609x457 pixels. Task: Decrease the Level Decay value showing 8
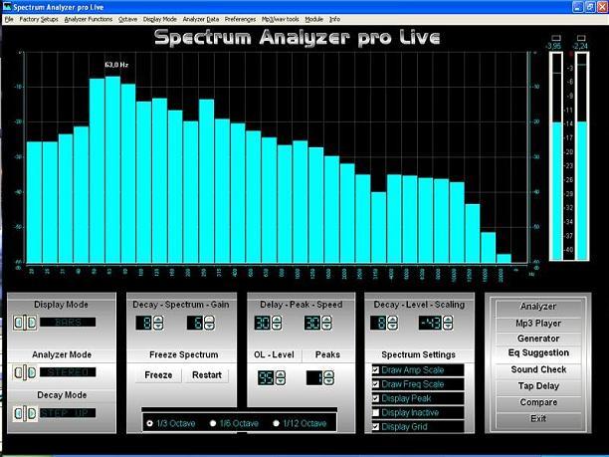pyautogui.click(x=393, y=327)
